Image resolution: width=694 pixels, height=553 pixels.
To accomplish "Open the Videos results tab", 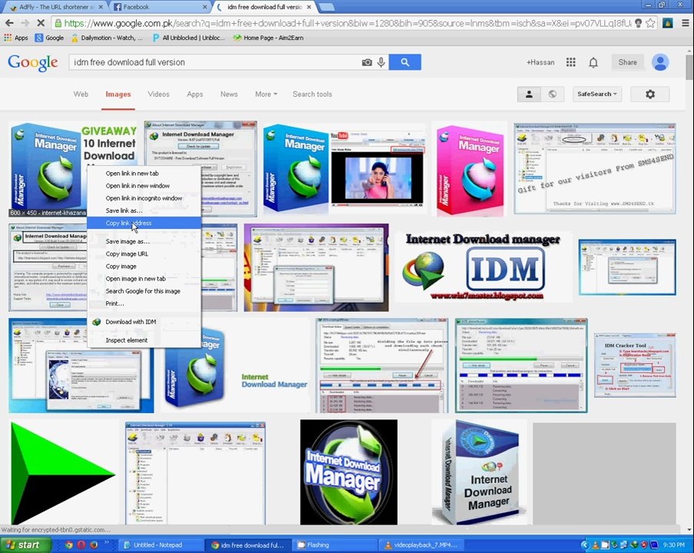I will tap(158, 94).
